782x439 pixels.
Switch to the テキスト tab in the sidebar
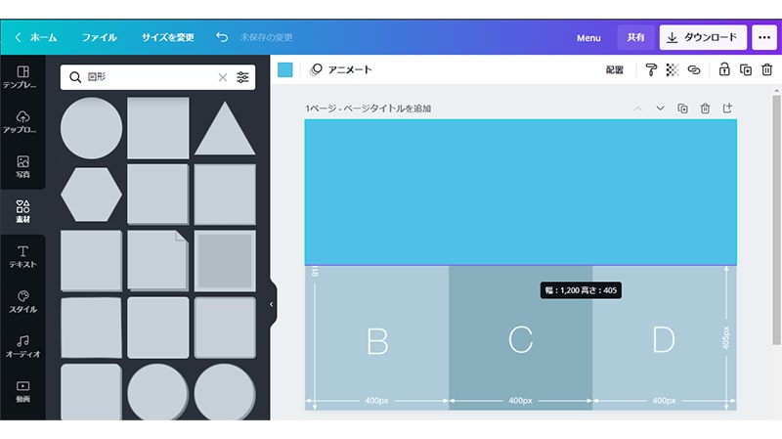[x=22, y=257]
